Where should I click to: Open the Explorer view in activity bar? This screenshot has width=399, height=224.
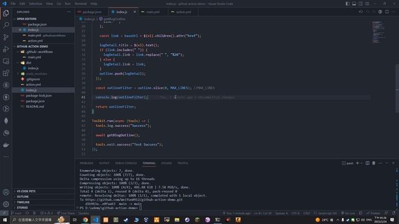click(6, 13)
